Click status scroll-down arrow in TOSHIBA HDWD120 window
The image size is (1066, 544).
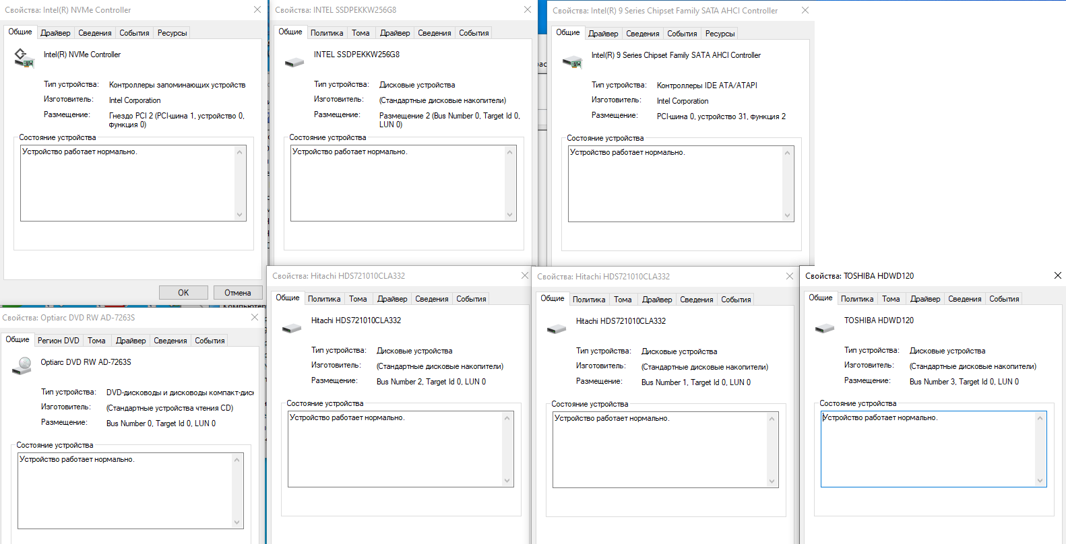1040,481
